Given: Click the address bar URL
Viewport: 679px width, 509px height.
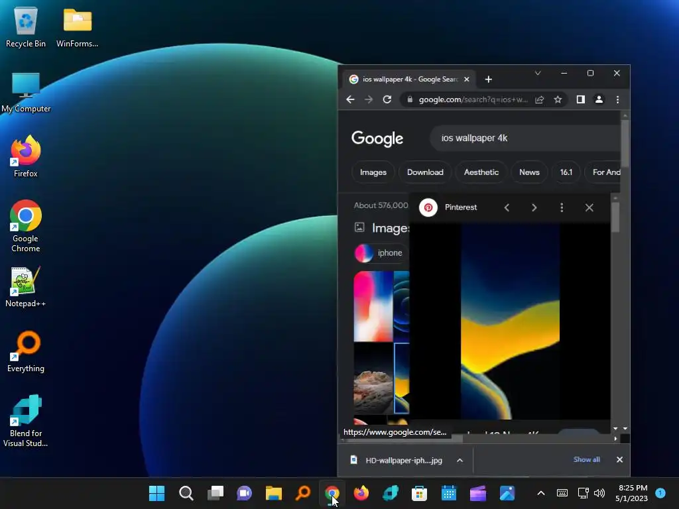Looking at the screenshot, I should [x=473, y=99].
